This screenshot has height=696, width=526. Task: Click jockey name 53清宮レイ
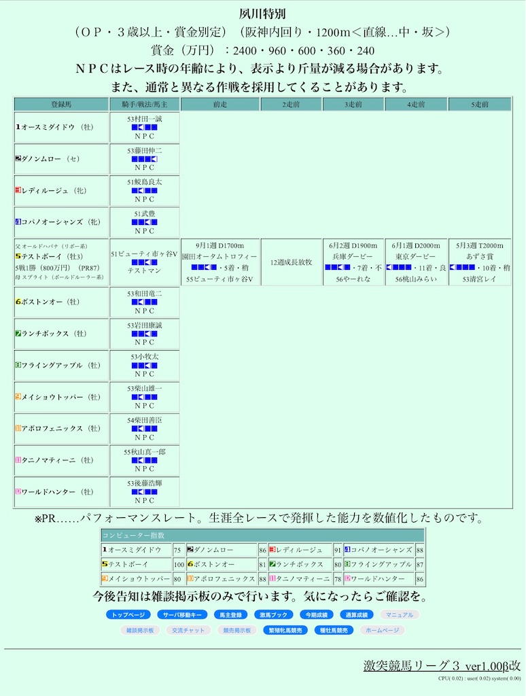pyautogui.click(x=479, y=279)
